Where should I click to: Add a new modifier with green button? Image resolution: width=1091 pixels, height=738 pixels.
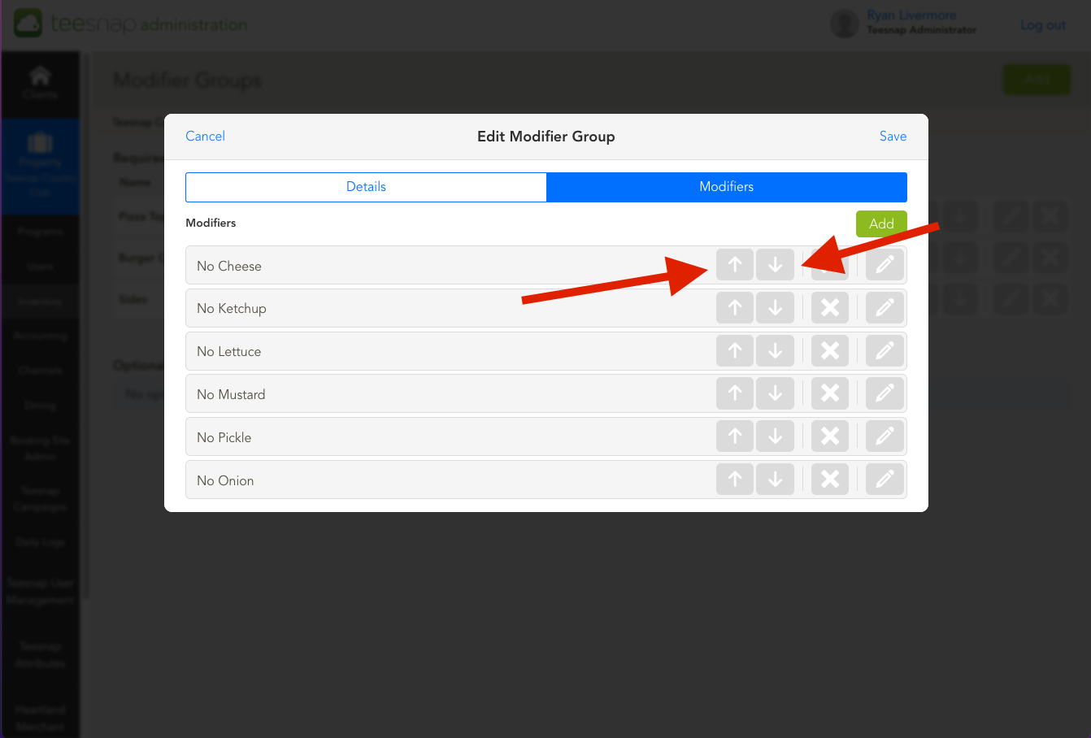pos(881,224)
